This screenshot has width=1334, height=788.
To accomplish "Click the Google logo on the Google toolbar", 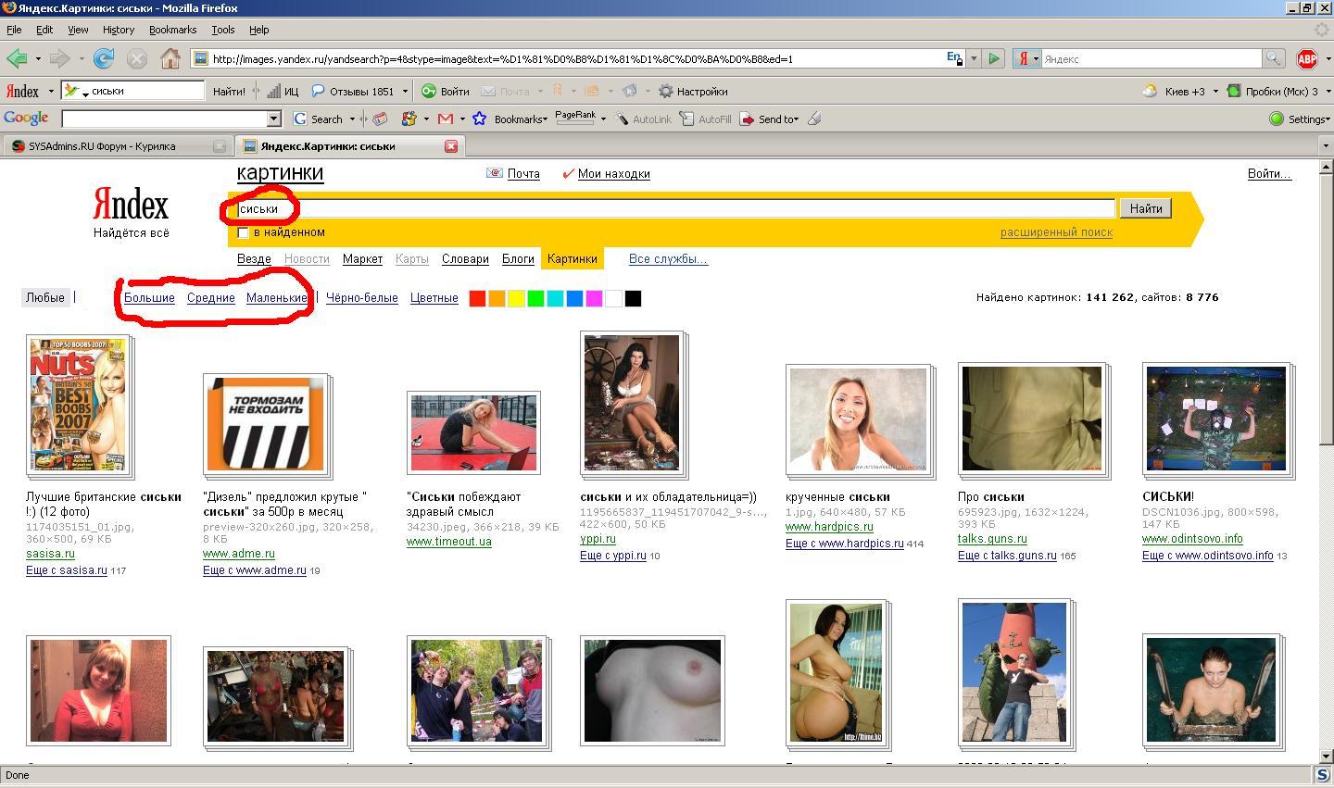I will 26,119.
